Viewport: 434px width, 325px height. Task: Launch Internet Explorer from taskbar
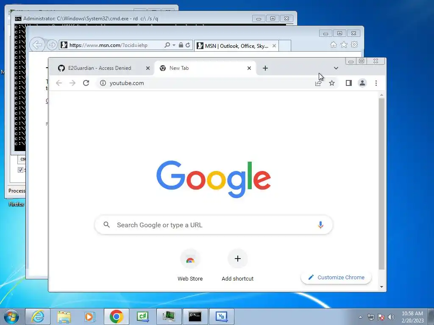(38, 317)
